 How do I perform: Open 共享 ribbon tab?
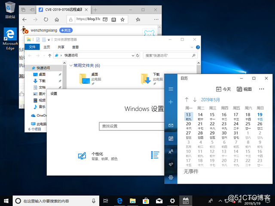(x=61, y=47)
